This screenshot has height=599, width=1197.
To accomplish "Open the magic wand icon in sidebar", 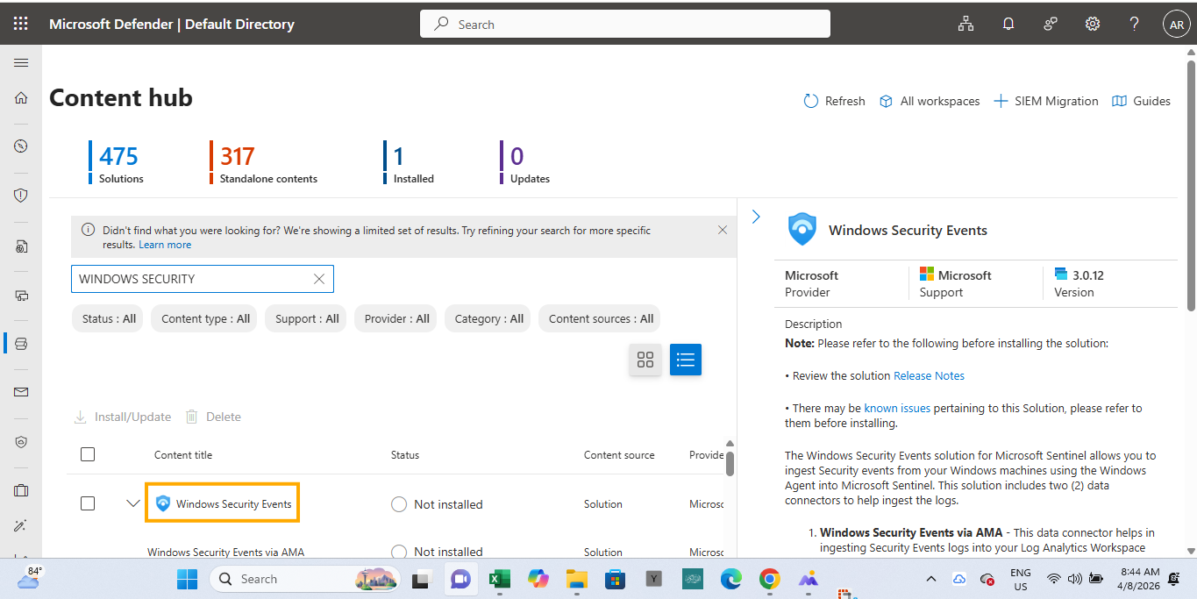I will [x=21, y=526].
